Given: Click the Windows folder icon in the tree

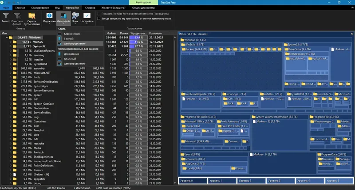Looking at the screenshot, I should point(11,38).
